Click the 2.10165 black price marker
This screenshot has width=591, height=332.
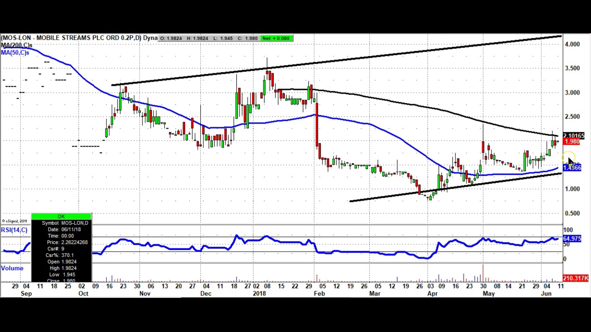(x=573, y=136)
